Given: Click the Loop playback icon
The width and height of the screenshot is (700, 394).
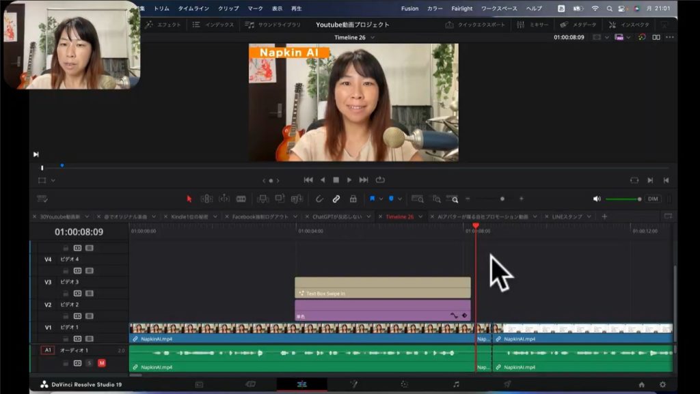Looking at the screenshot, I should click(380, 180).
